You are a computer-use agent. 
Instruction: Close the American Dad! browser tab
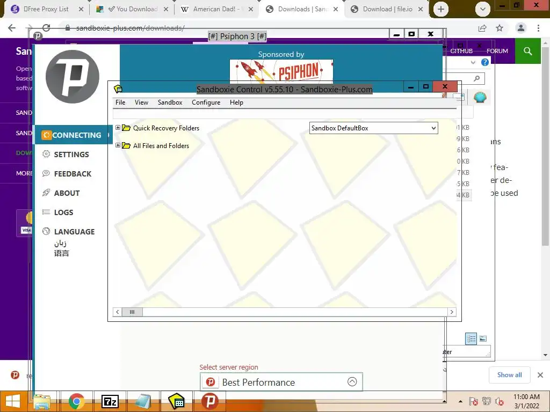point(251,9)
